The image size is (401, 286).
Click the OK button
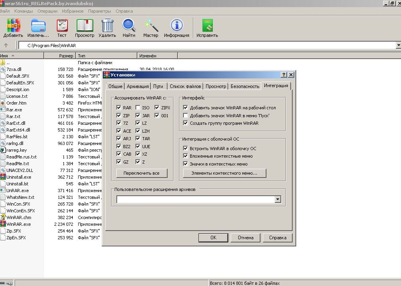click(x=213, y=238)
